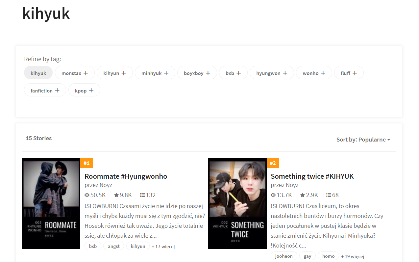Viewport: 419px width, 262px height.
Task: Show +19 więcej tags for Something twice
Action: pos(353,256)
